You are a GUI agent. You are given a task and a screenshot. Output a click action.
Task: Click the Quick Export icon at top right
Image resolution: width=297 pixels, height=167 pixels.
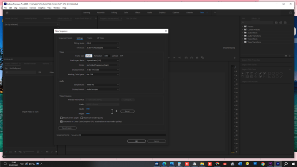291,13
